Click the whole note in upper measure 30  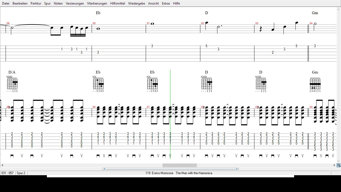98,29
